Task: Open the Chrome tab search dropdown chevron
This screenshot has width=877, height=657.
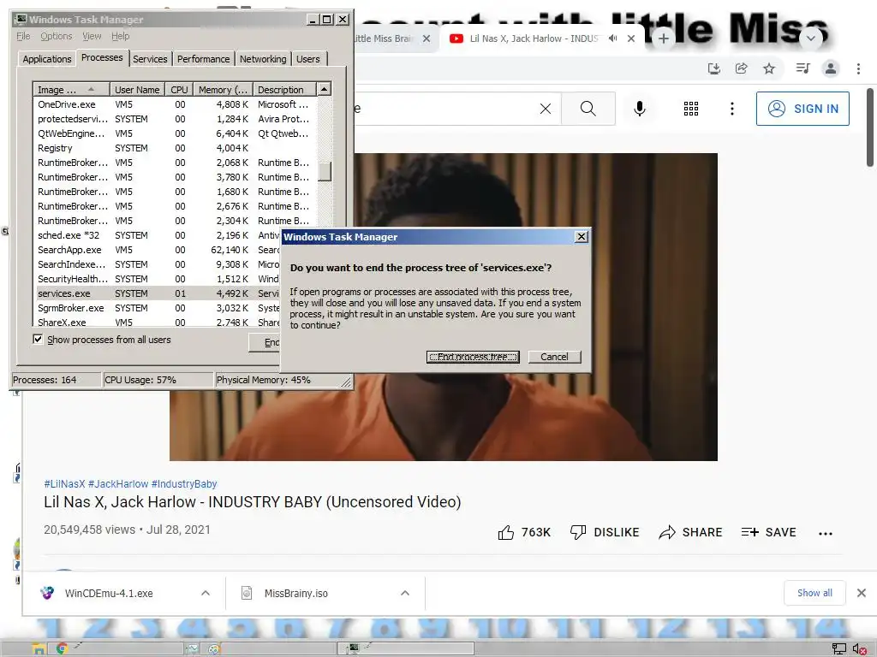Action: (x=811, y=38)
